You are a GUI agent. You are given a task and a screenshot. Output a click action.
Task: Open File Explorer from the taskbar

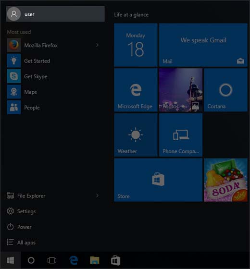(95, 260)
